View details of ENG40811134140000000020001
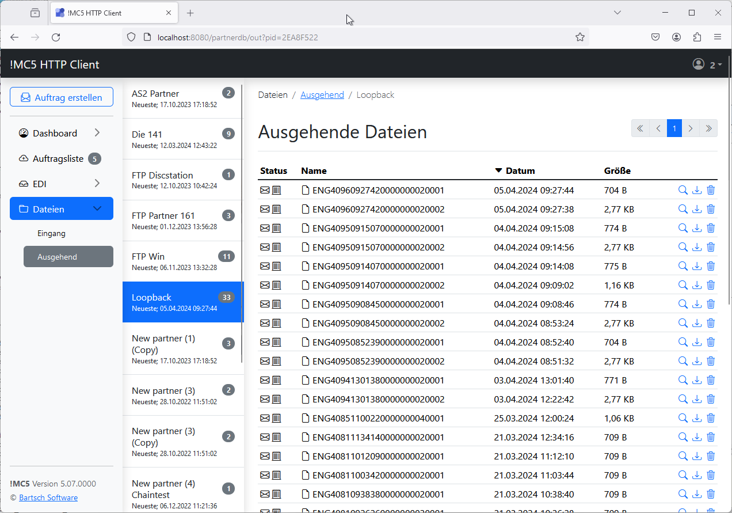The height and width of the screenshot is (513, 732). [x=683, y=438]
